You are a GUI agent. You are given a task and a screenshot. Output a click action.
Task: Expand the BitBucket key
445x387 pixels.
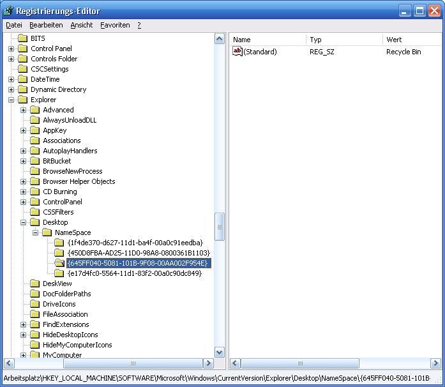(23, 162)
